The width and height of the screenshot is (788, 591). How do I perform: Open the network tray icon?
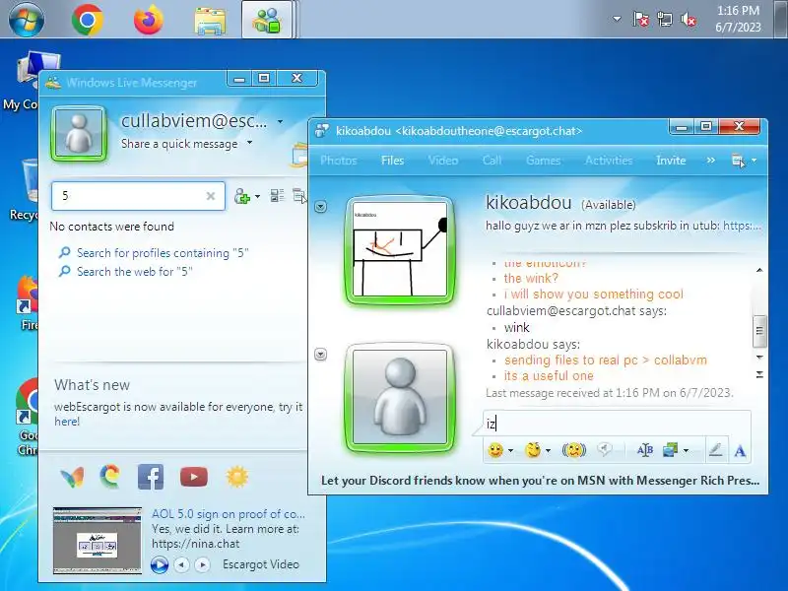(664, 19)
